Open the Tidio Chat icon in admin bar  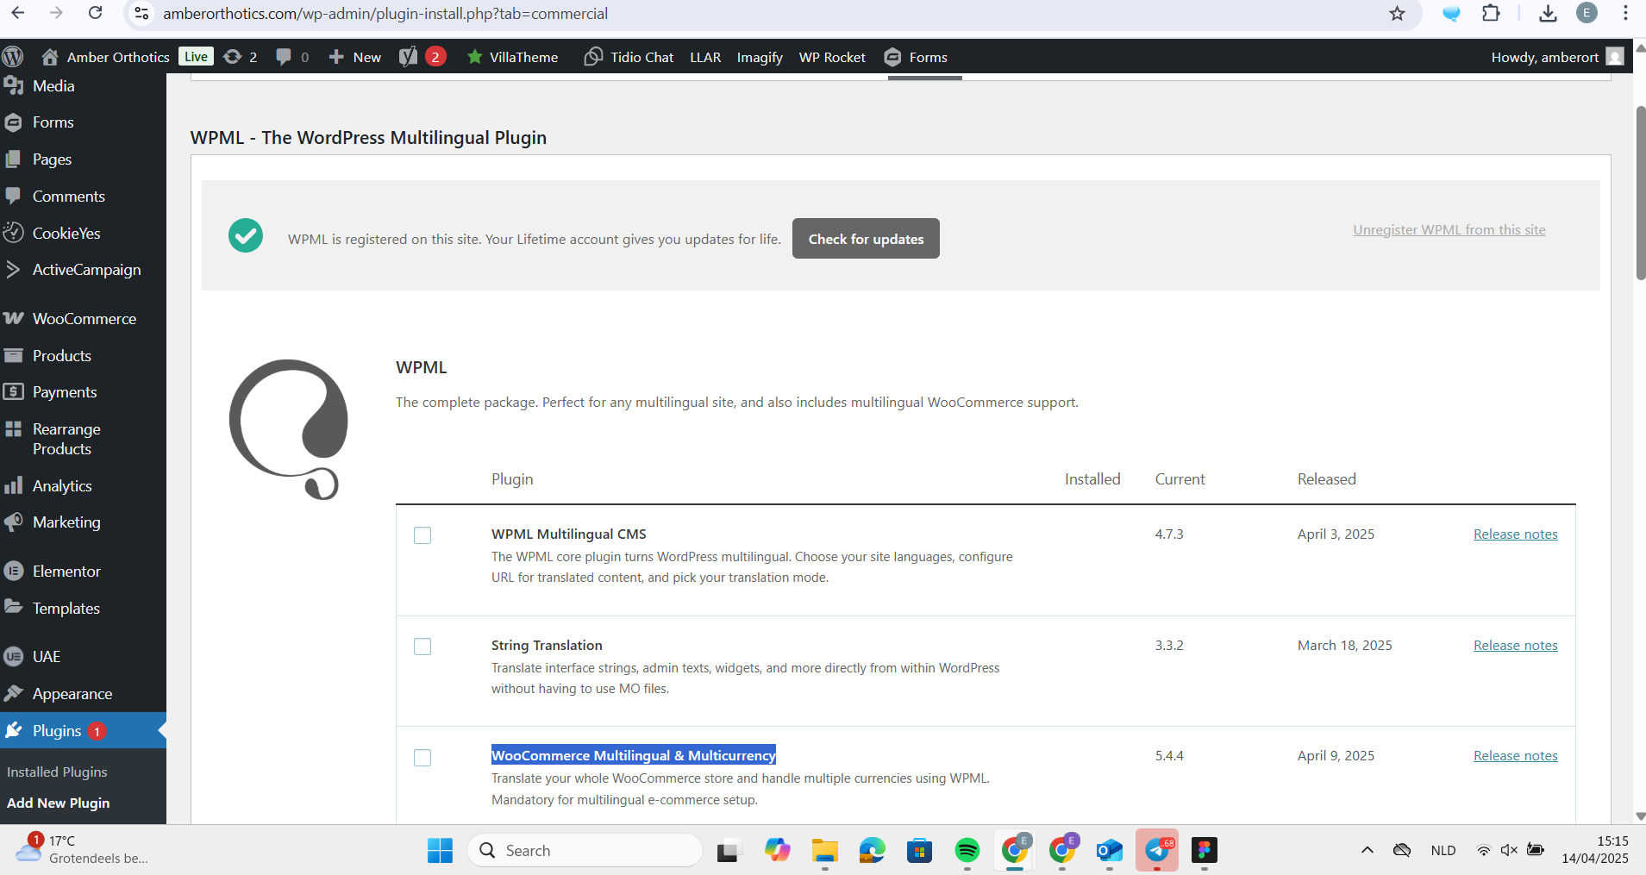593,57
